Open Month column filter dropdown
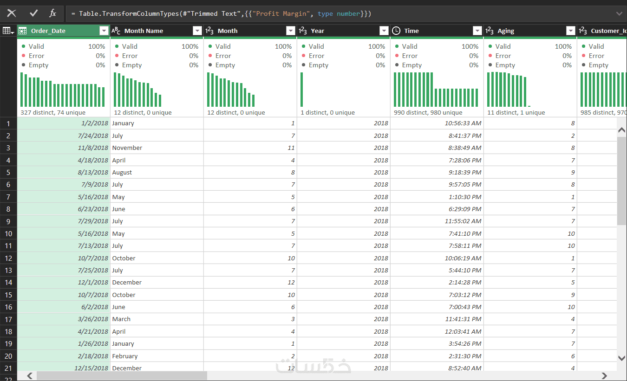The height and width of the screenshot is (381, 627). point(291,31)
